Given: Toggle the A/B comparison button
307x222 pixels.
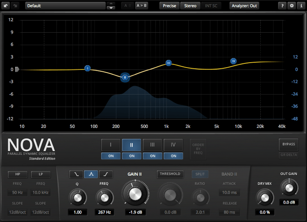Looking at the screenshot, I should pos(127,6).
